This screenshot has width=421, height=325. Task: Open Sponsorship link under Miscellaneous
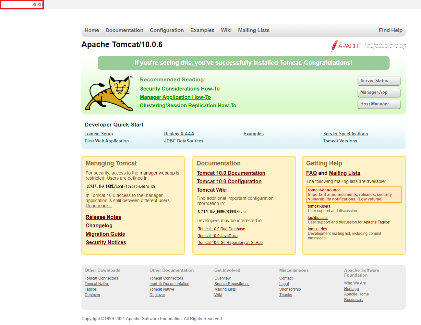coord(290,289)
